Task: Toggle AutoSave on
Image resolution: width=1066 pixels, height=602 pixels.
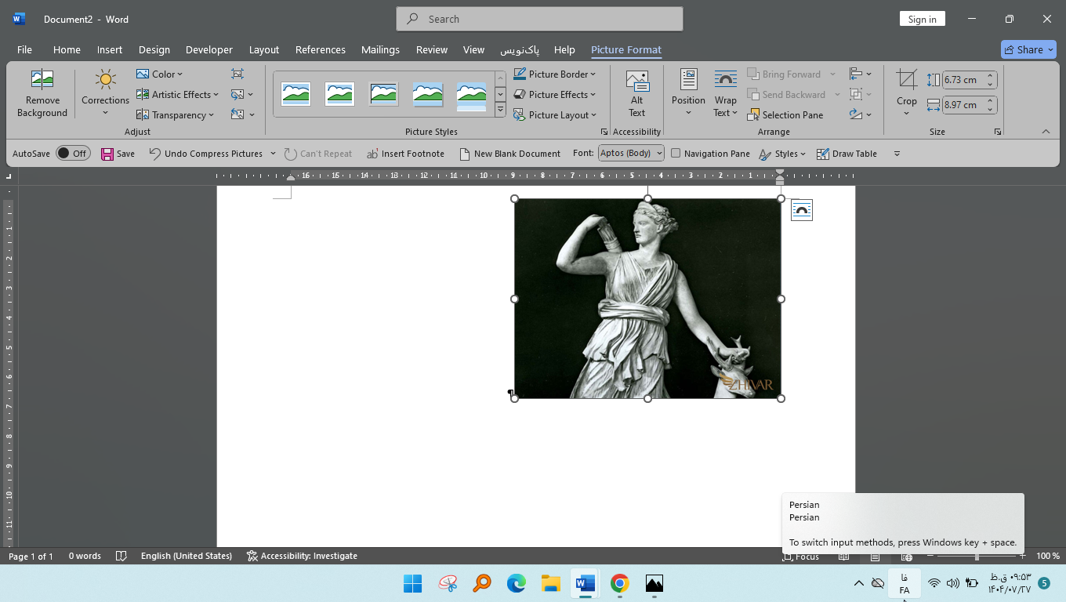Action: [x=73, y=153]
